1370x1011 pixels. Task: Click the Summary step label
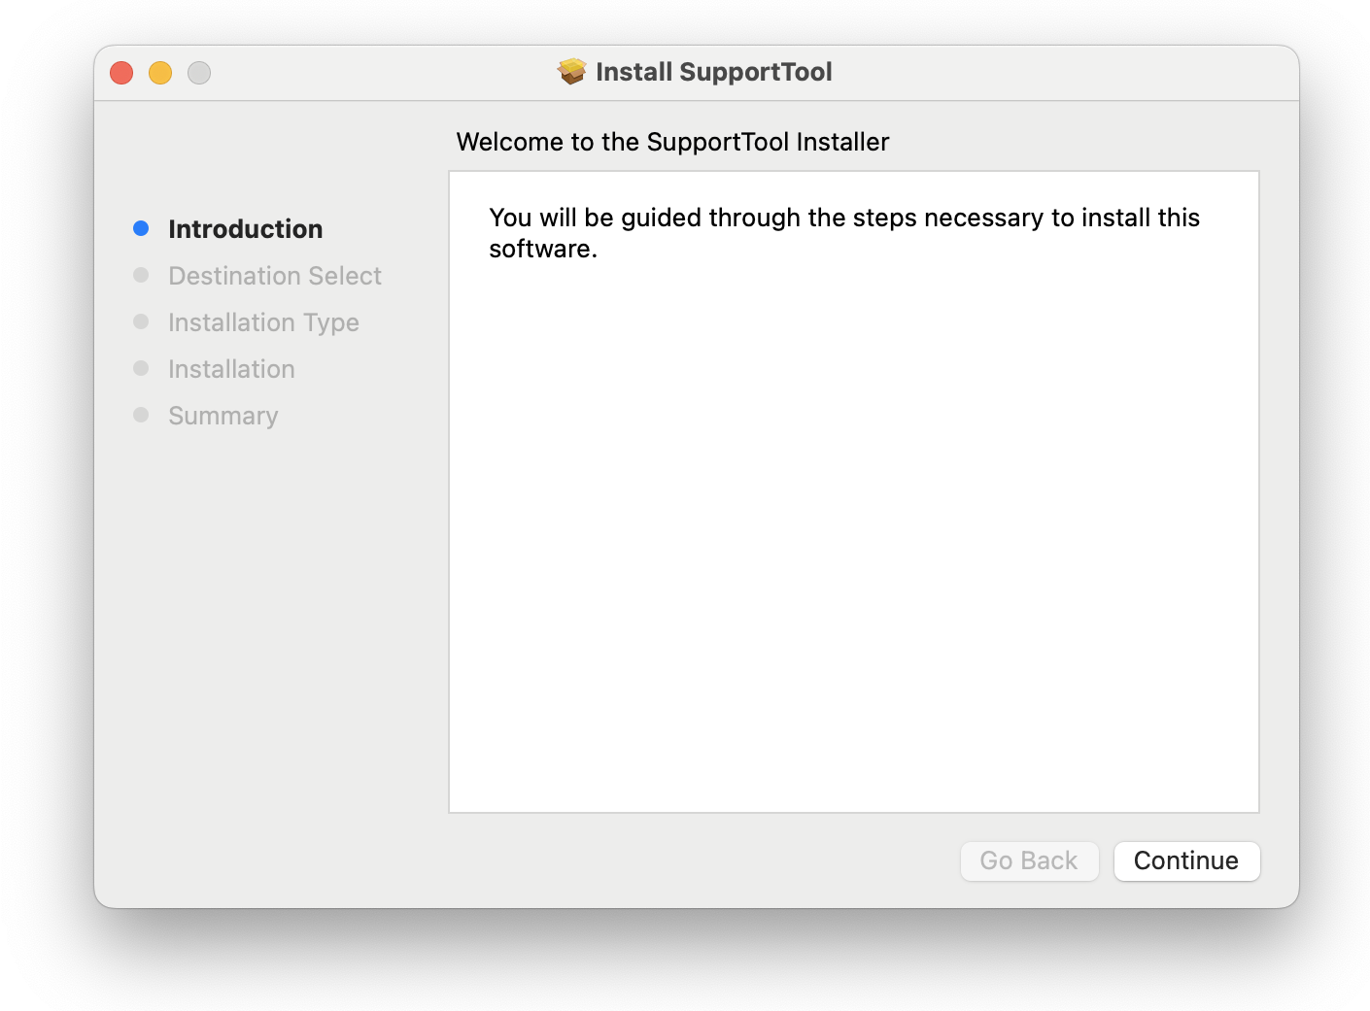(x=223, y=416)
